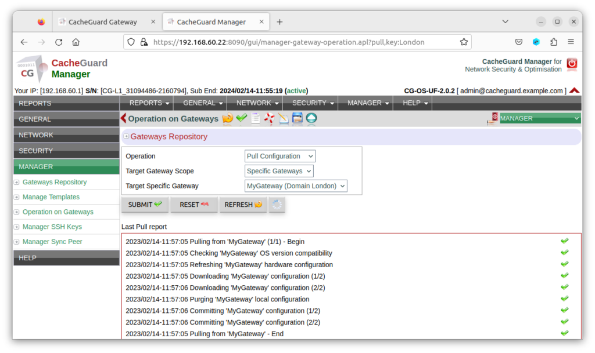Image resolution: width=595 pixels, height=353 pixels.
Task: Click the Pulling from 'MyGateway' (1/1) - Begin line
Action: pos(215,241)
